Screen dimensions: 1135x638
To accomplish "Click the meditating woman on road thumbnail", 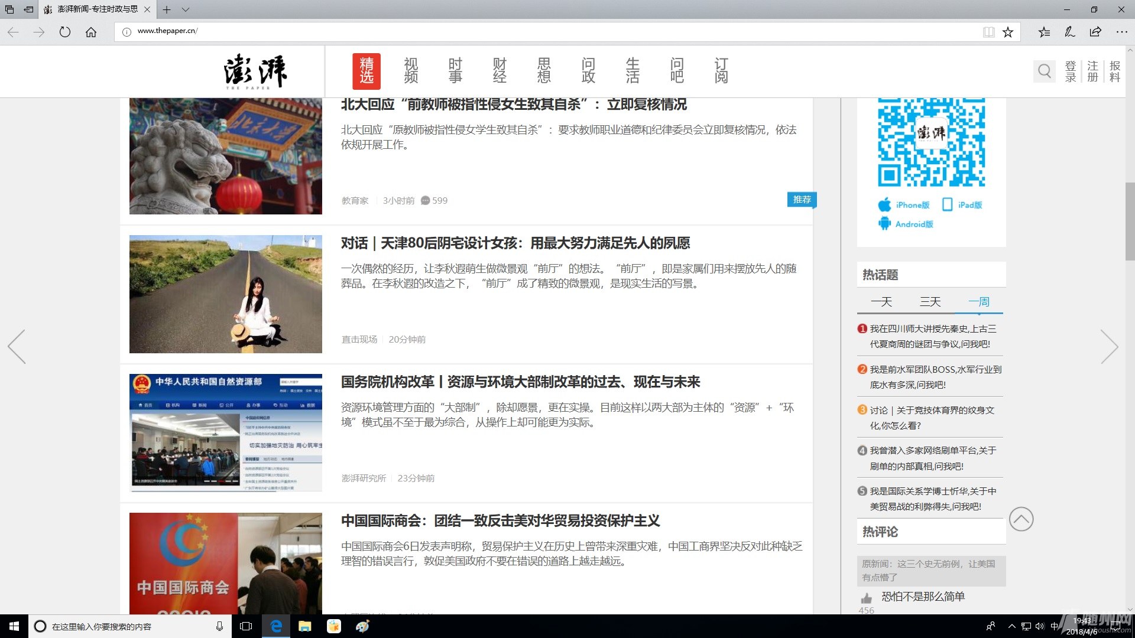I will 226,294.
